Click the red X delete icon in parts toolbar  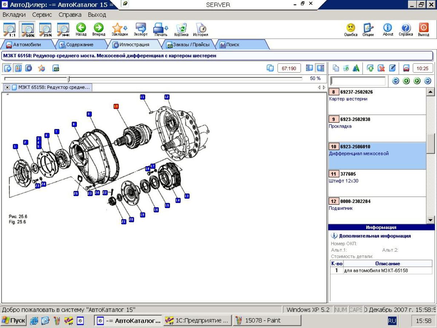pos(381,68)
